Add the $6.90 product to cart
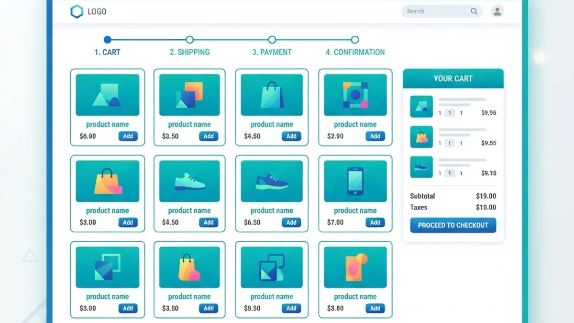This screenshot has height=323, width=574. point(128,136)
